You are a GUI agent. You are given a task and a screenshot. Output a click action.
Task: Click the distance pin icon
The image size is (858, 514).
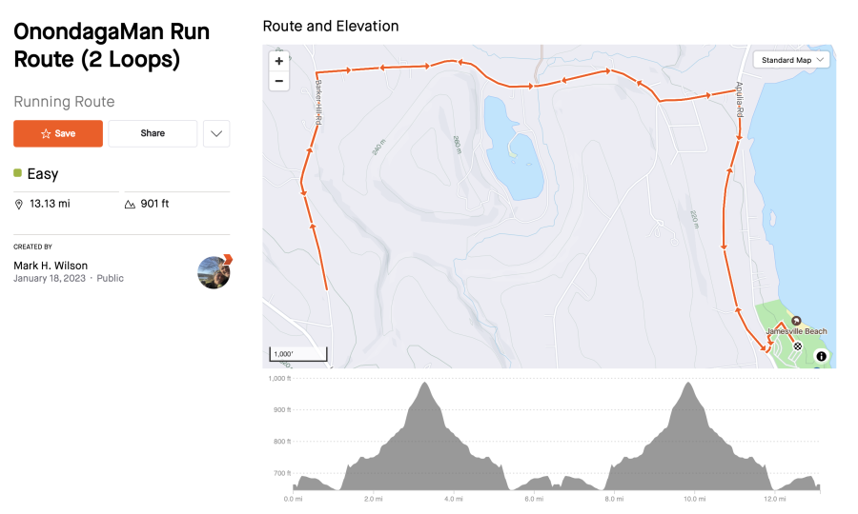coord(19,204)
